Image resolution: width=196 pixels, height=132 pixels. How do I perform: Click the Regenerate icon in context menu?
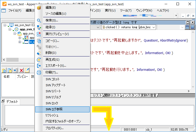coord(39,60)
